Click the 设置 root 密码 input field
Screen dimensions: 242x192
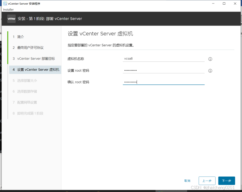(163, 70)
